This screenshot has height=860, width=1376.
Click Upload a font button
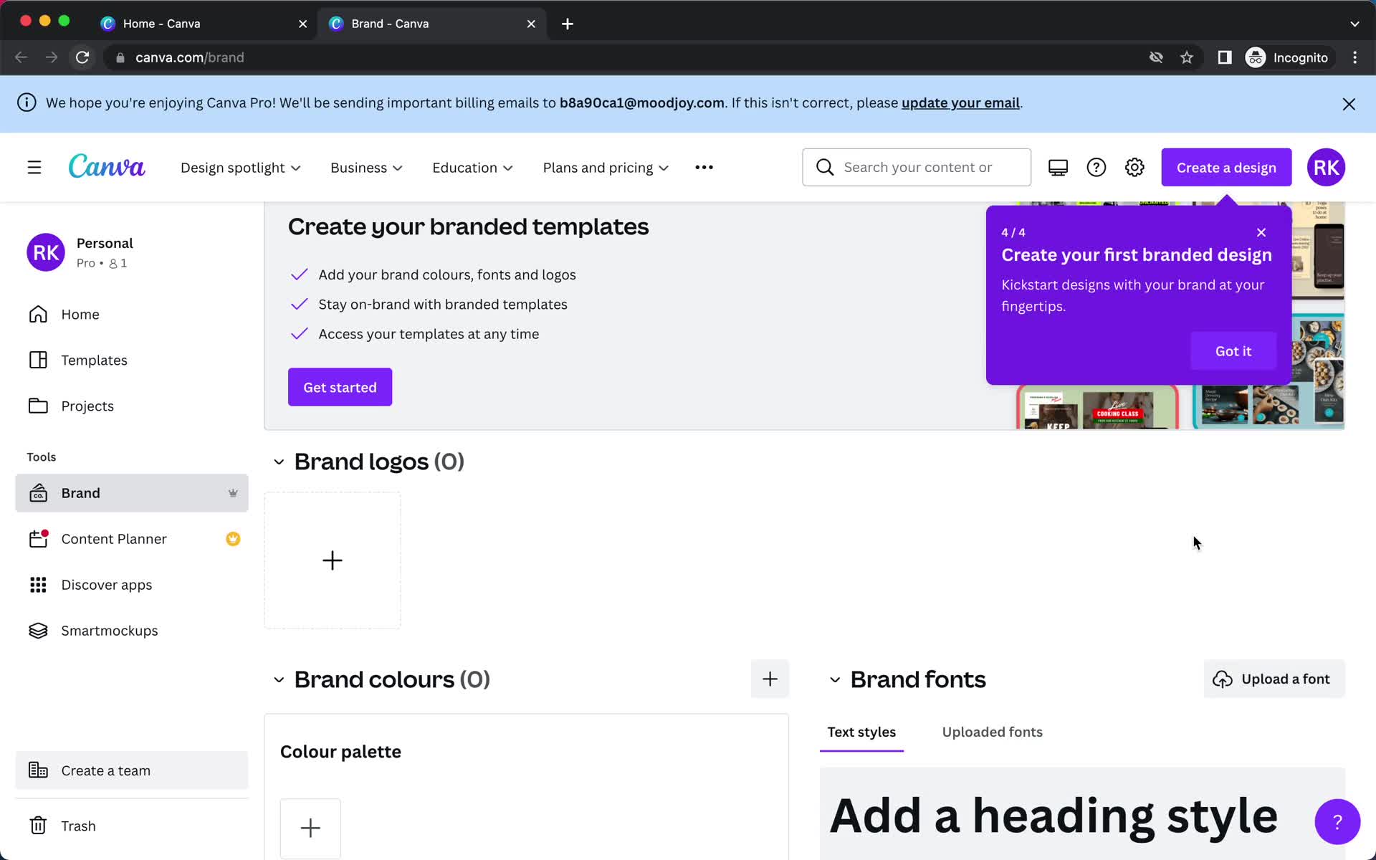1274,679
